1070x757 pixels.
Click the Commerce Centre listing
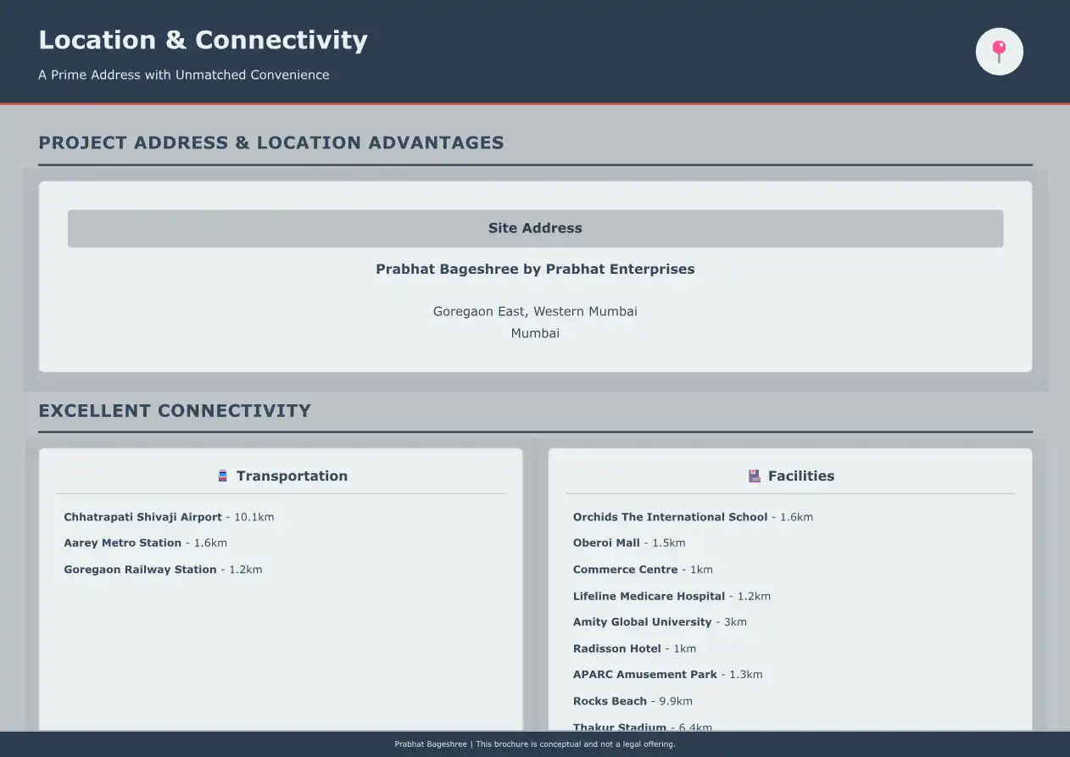click(x=642, y=570)
